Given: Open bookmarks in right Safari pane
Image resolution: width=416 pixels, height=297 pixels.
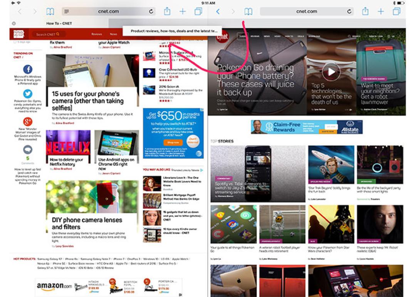Looking at the screenshot, I should (x=248, y=12).
